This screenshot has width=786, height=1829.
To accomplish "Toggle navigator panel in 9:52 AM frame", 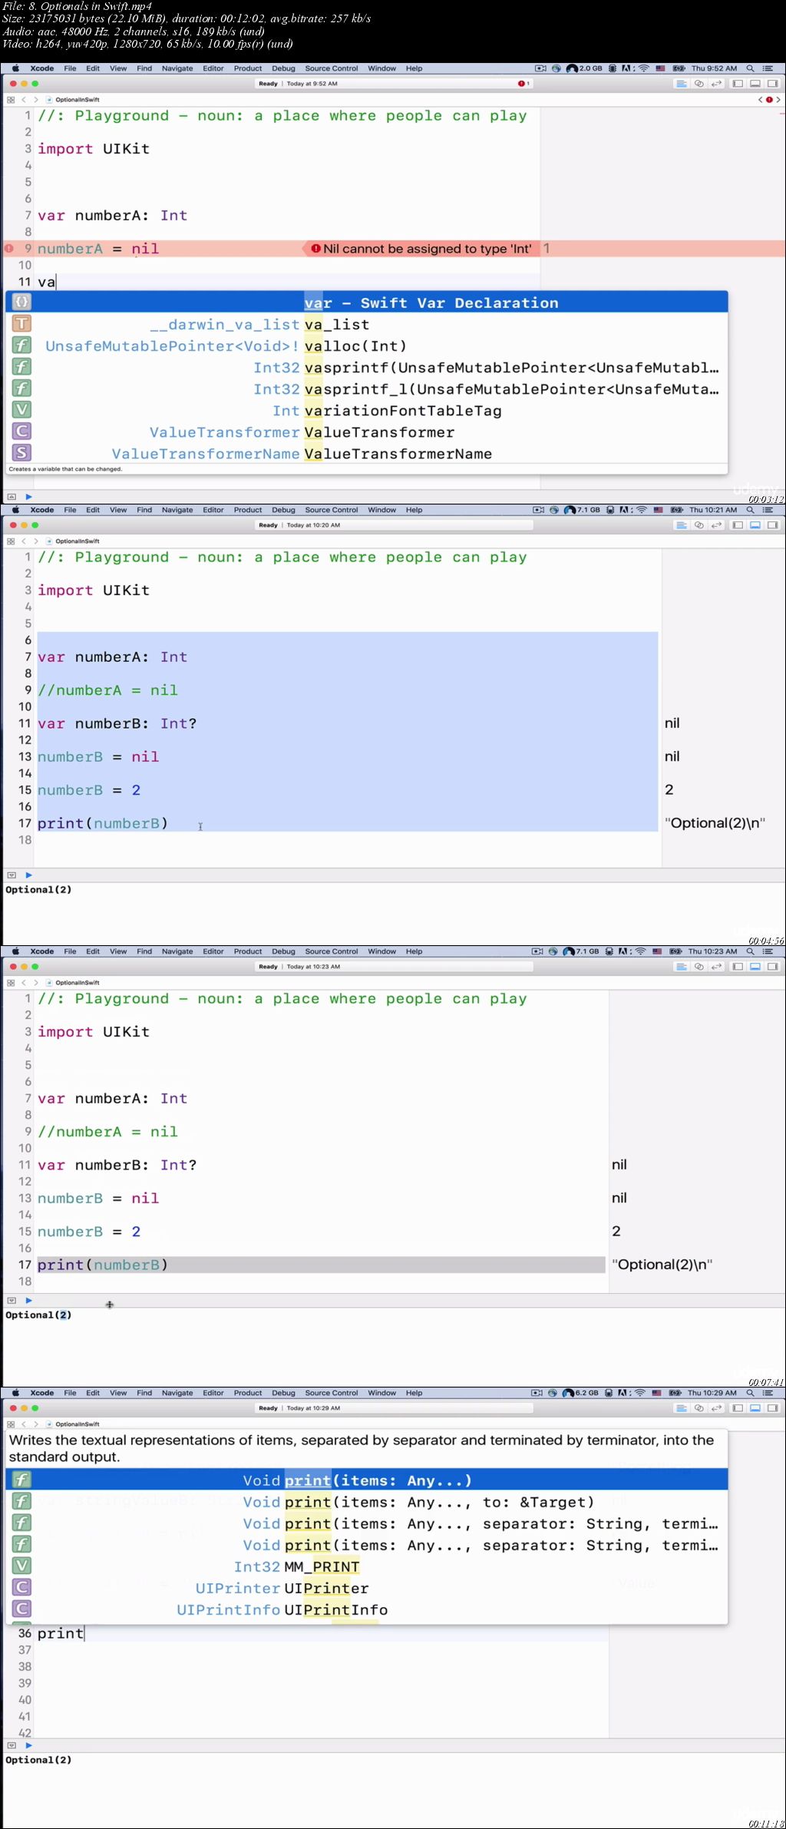I will [x=738, y=84].
